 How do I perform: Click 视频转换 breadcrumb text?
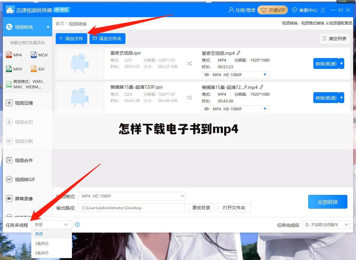[78, 24]
